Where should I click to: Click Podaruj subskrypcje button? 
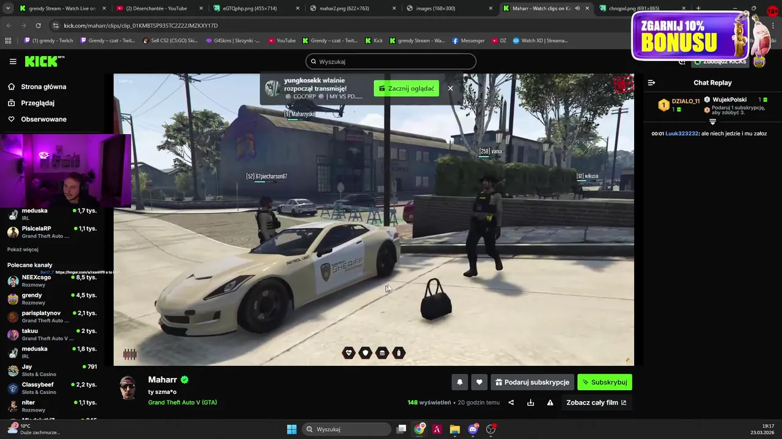[532, 382]
